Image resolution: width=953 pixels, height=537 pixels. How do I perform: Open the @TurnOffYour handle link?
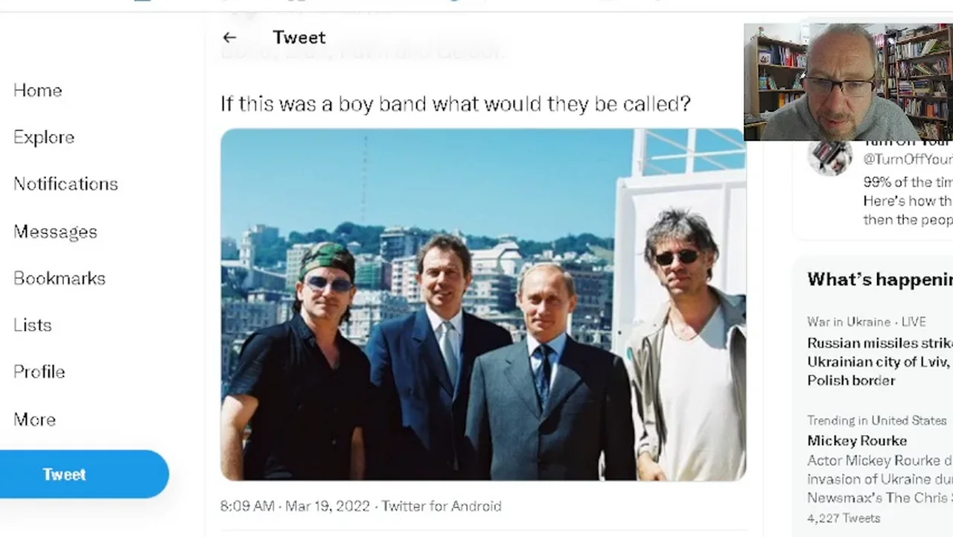click(x=908, y=159)
